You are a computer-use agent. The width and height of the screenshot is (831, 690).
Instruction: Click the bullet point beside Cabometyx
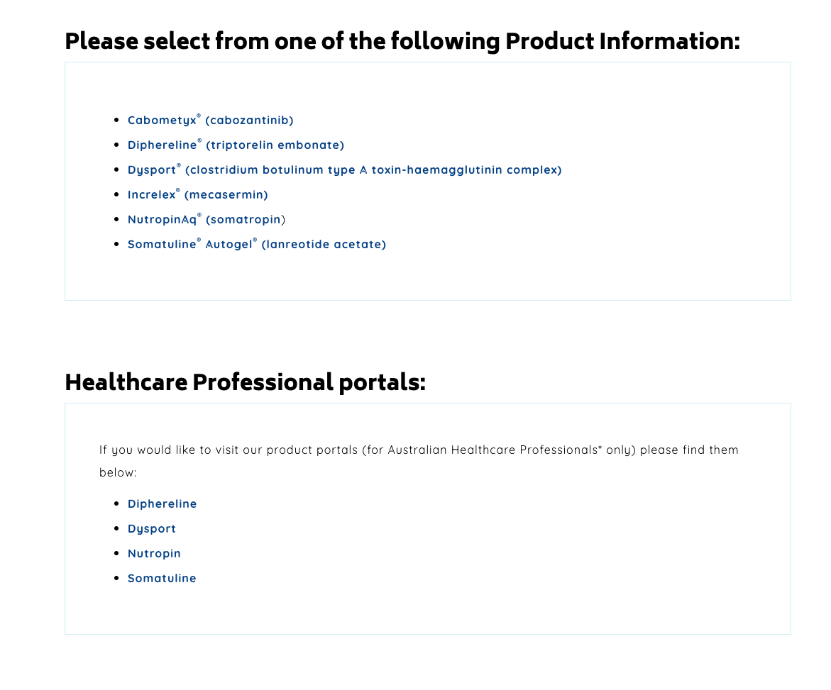pos(116,121)
